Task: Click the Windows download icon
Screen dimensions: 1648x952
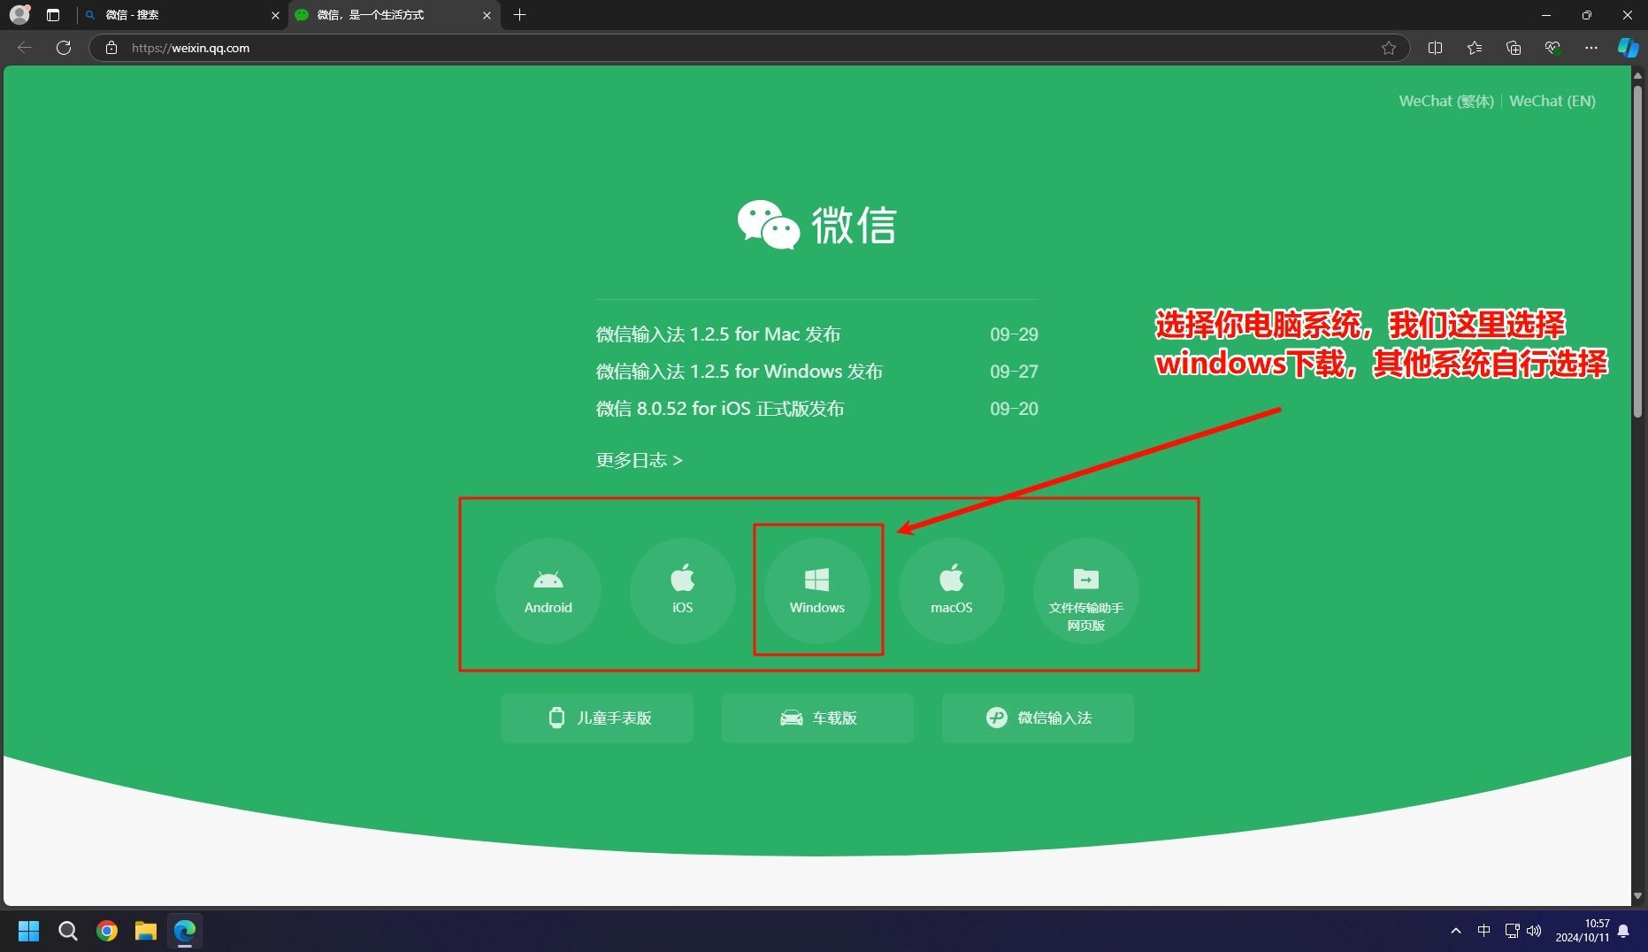Action: [x=816, y=590]
